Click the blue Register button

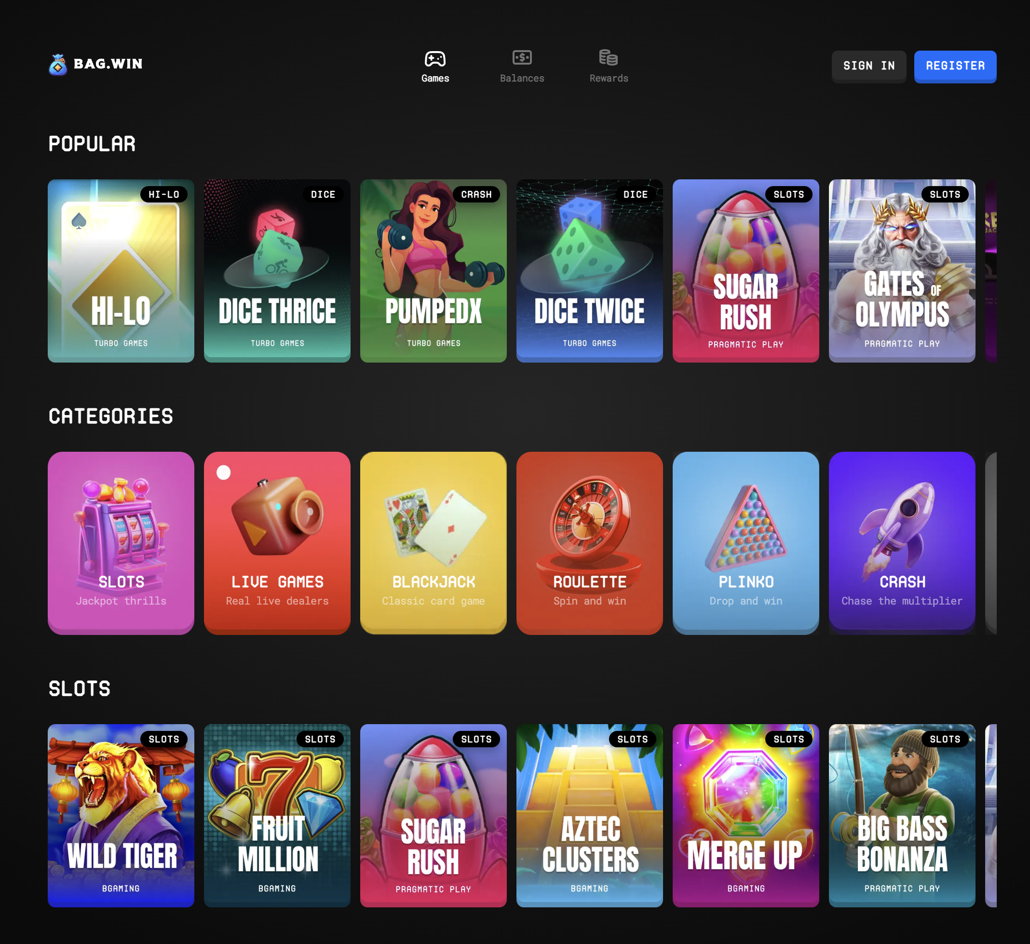click(955, 67)
